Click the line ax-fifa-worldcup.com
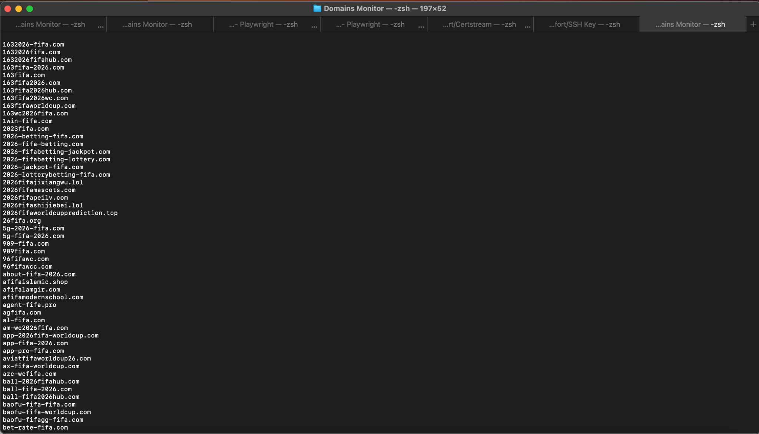The image size is (759, 434). [41, 366]
